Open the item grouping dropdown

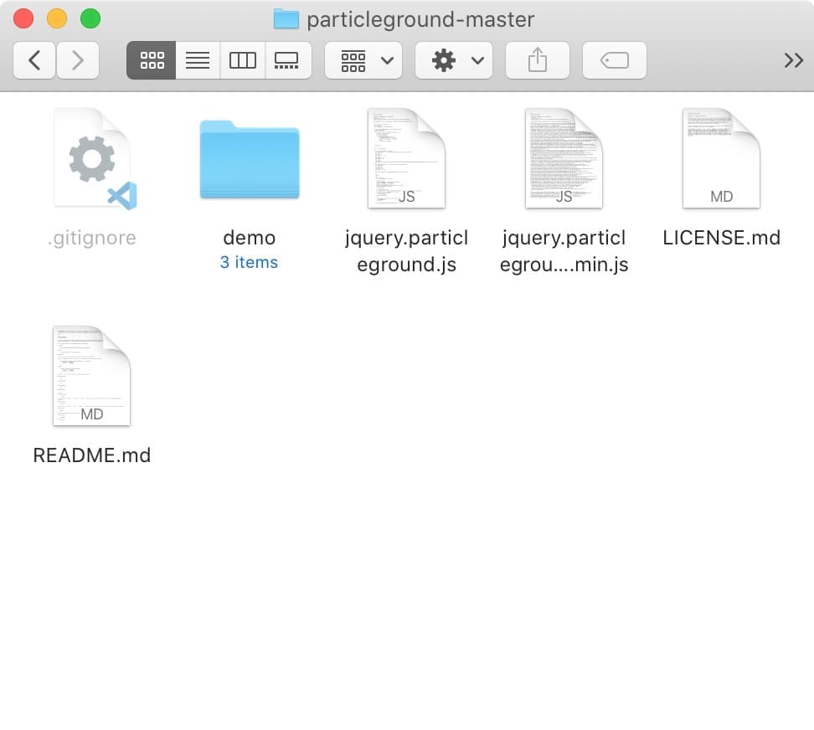point(363,61)
